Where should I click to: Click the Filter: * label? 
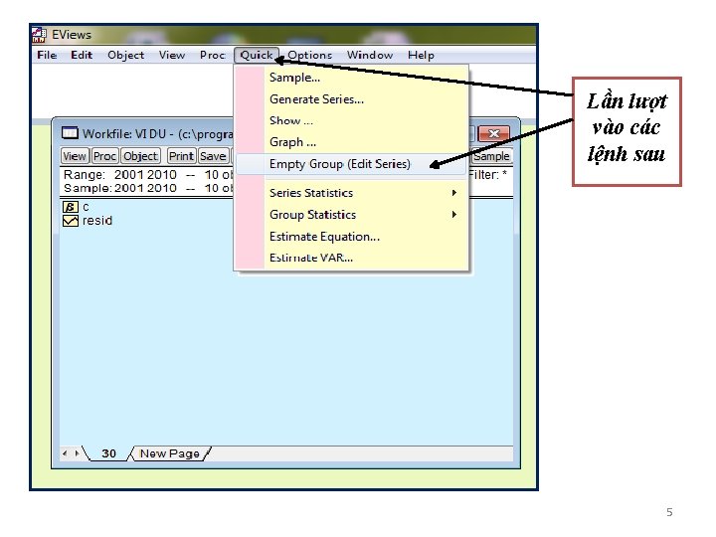click(x=487, y=175)
